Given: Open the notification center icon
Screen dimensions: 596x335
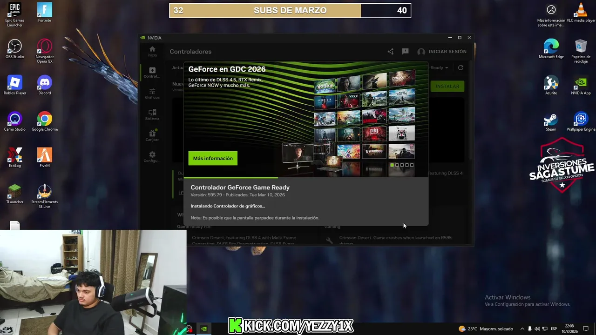Looking at the screenshot, I should (x=586, y=329).
